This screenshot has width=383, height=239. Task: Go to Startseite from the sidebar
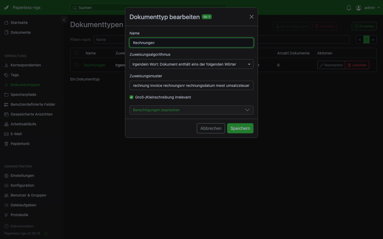pyautogui.click(x=19, y=23)
